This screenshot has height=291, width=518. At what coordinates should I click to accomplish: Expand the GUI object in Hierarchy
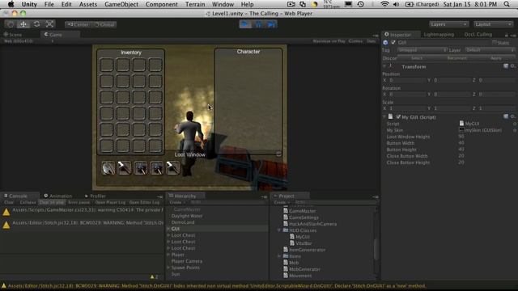168,229
